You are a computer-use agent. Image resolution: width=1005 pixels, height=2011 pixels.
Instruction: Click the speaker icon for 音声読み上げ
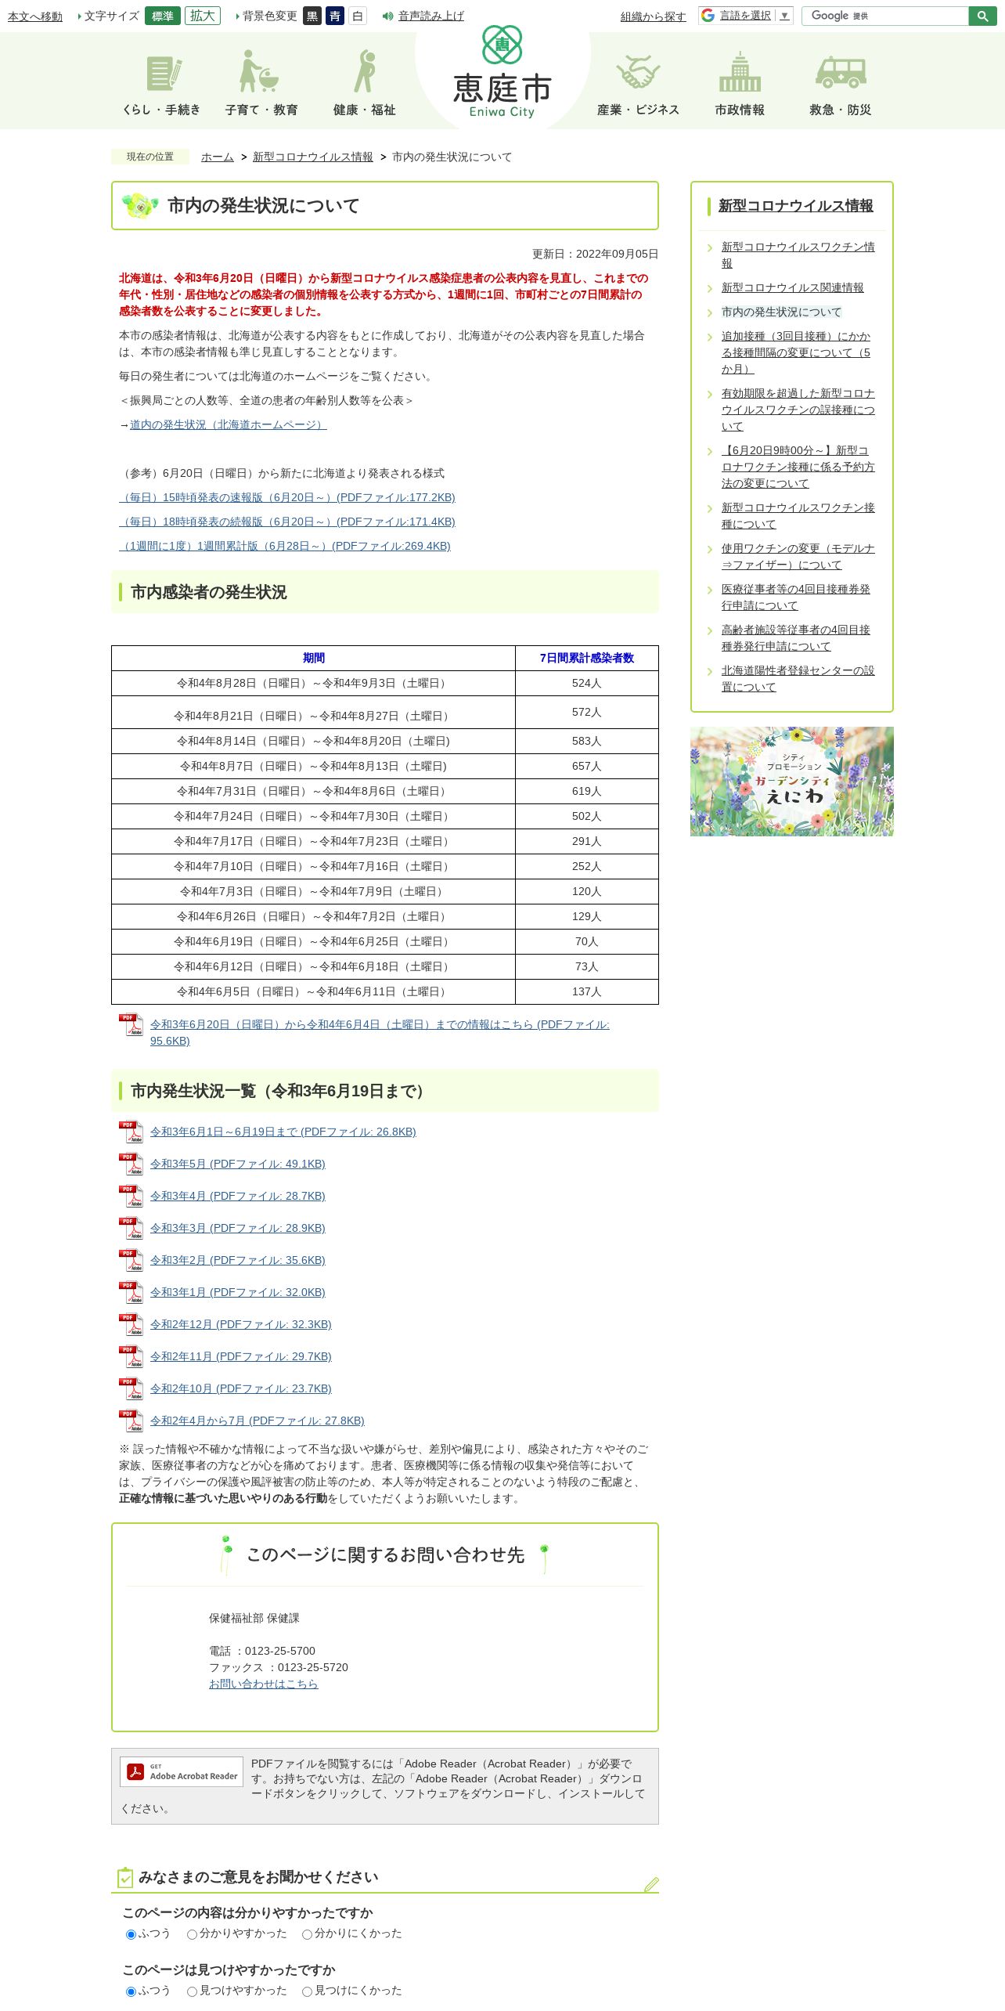pos(387,16)
